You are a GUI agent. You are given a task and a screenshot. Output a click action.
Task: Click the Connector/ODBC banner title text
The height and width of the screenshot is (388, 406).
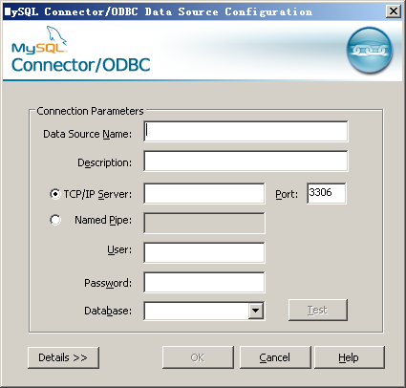[x=81, y=65]
